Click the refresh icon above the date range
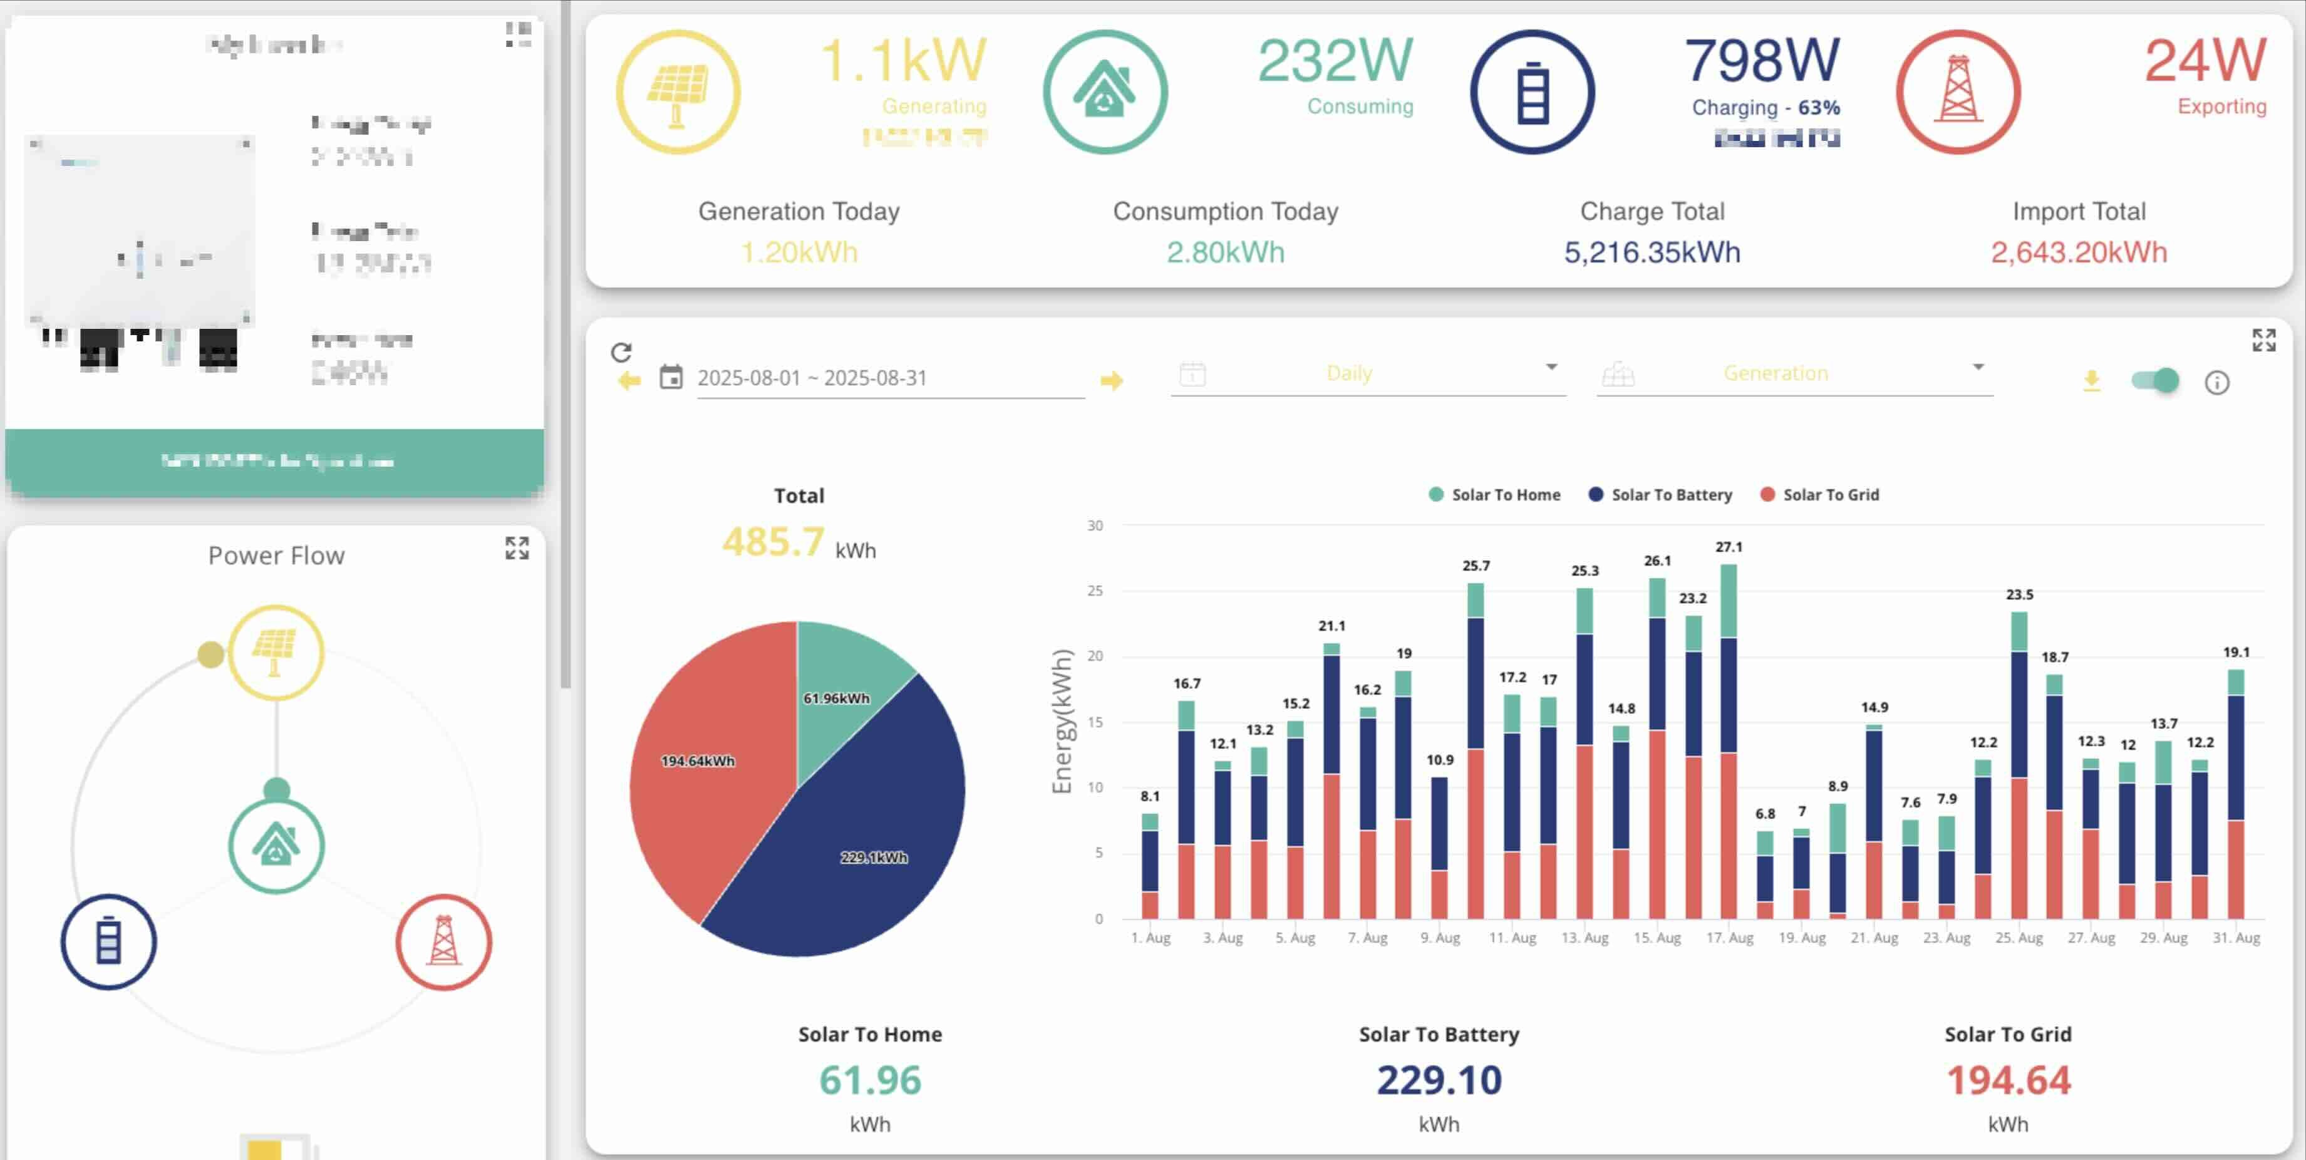 coord(621,352)
